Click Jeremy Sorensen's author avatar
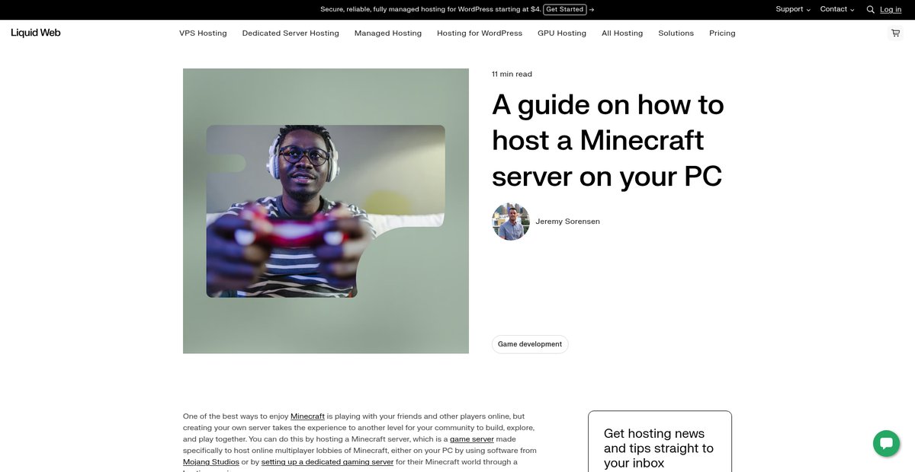The height and width of the screenshot is (472, 915). pyautogui.click(x=511, y=222)
